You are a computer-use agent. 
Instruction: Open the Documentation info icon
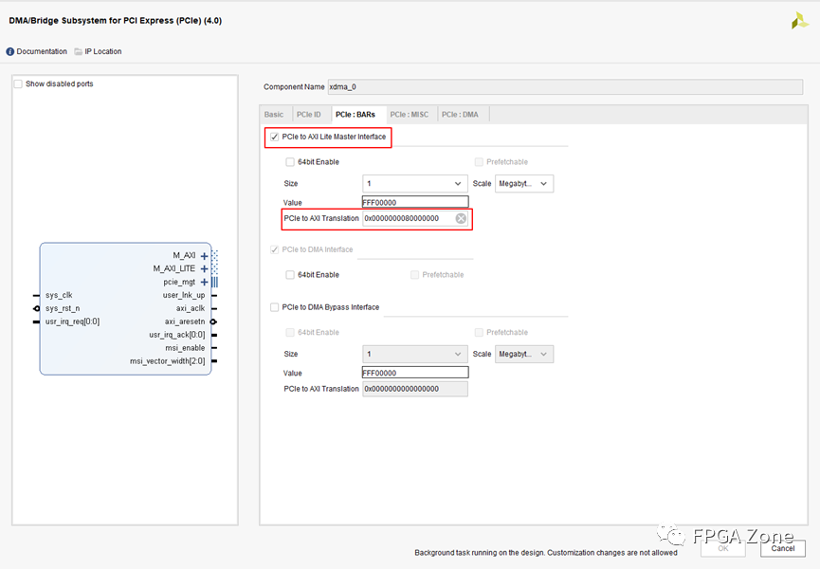[x=9, y=52]
